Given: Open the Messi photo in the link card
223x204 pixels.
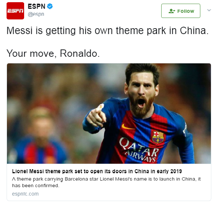Looking at the screenshot, I should (x=109, y=114).
